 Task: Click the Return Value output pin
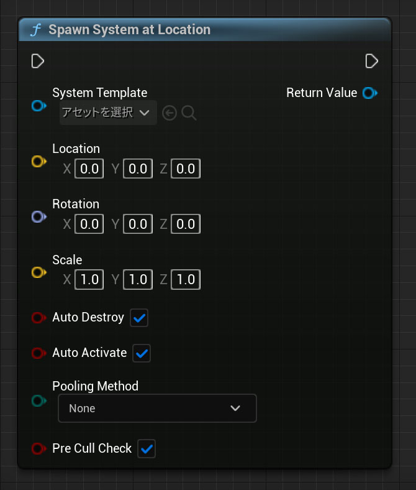pos(370,93)
